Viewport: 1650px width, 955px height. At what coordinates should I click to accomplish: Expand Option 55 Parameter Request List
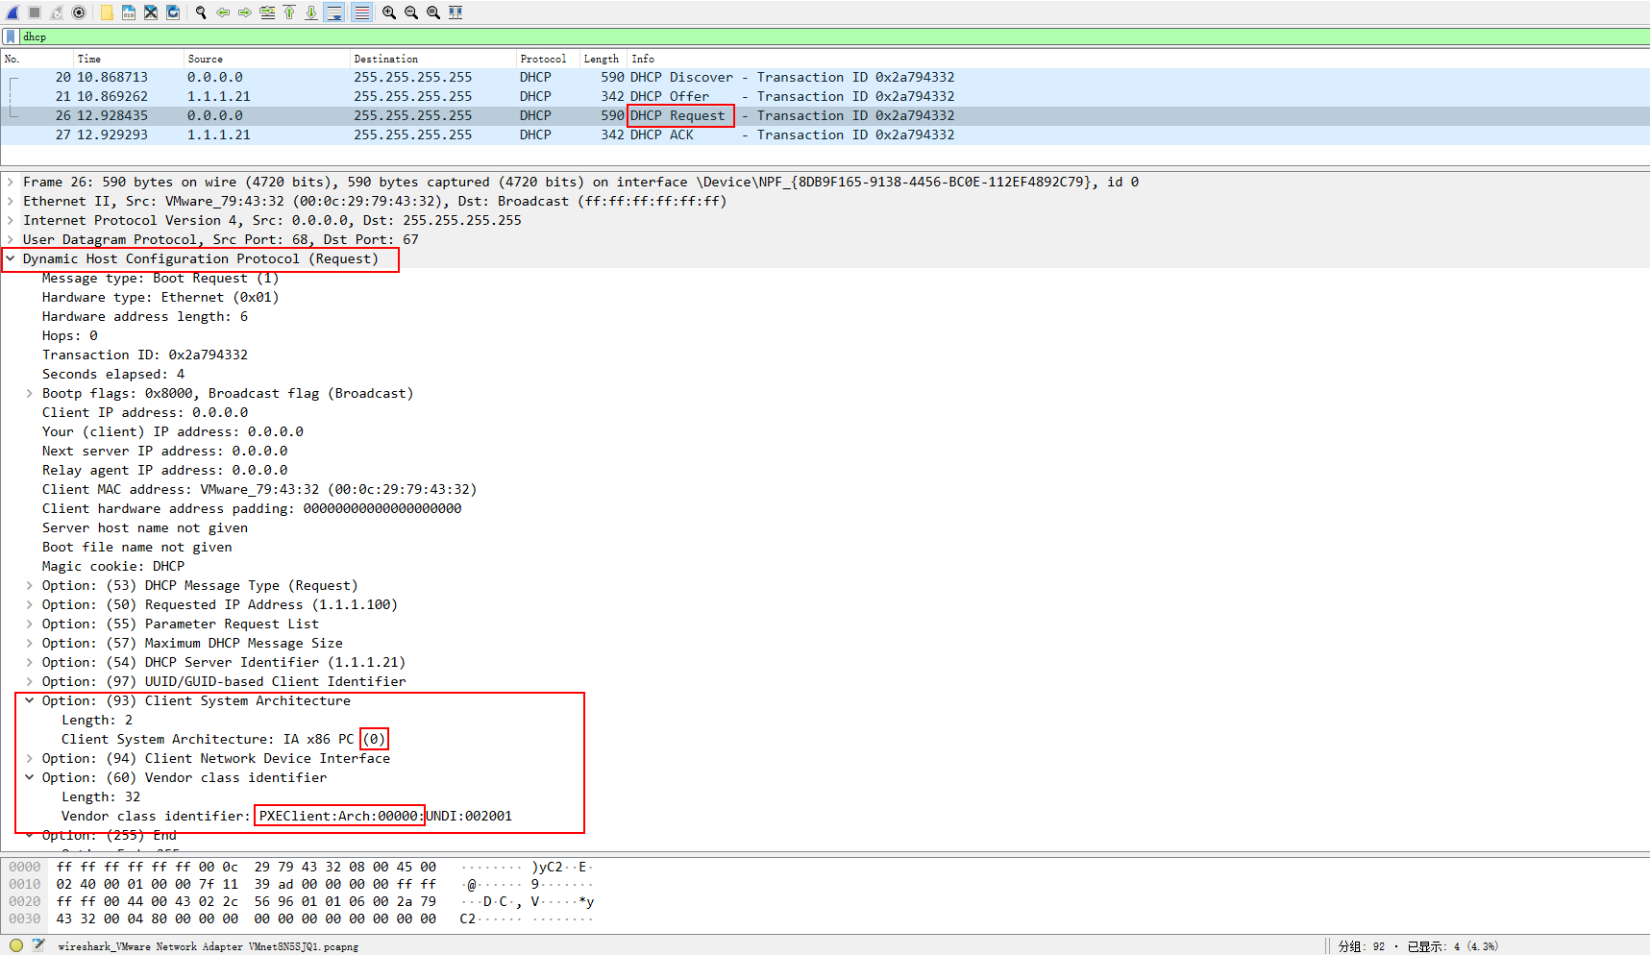click(30, 624)
